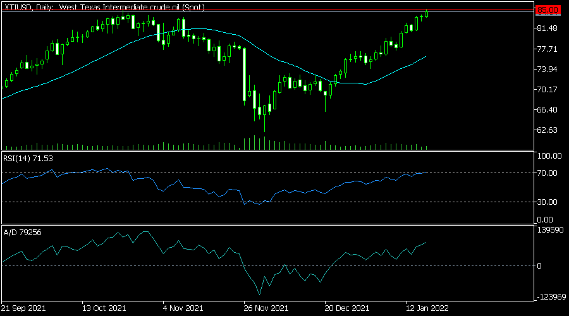This screenshot has width=569, height=316.
Task: Click the A/D -123969 scale label
Action: coord(551,297)
